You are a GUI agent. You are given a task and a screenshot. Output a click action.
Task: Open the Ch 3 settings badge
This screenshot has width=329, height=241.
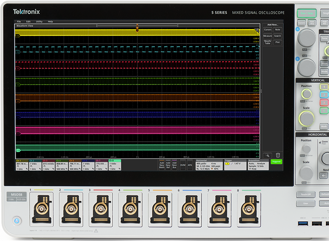click(x=49, y=165)
